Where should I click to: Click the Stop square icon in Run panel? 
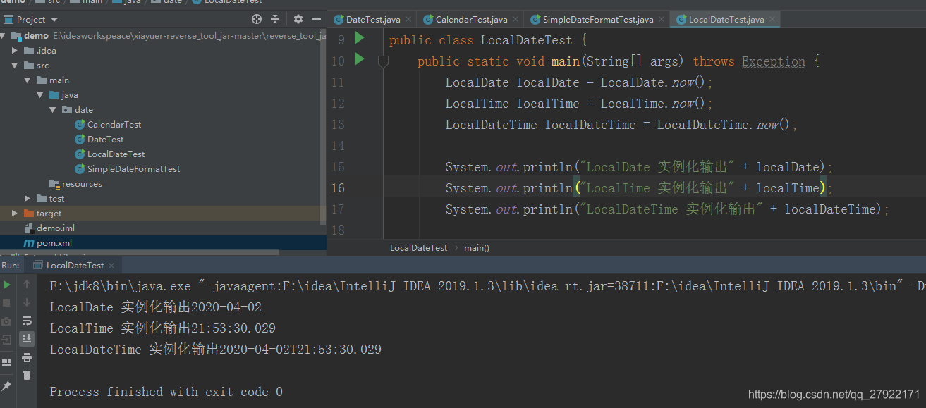(x=7, y=303)
